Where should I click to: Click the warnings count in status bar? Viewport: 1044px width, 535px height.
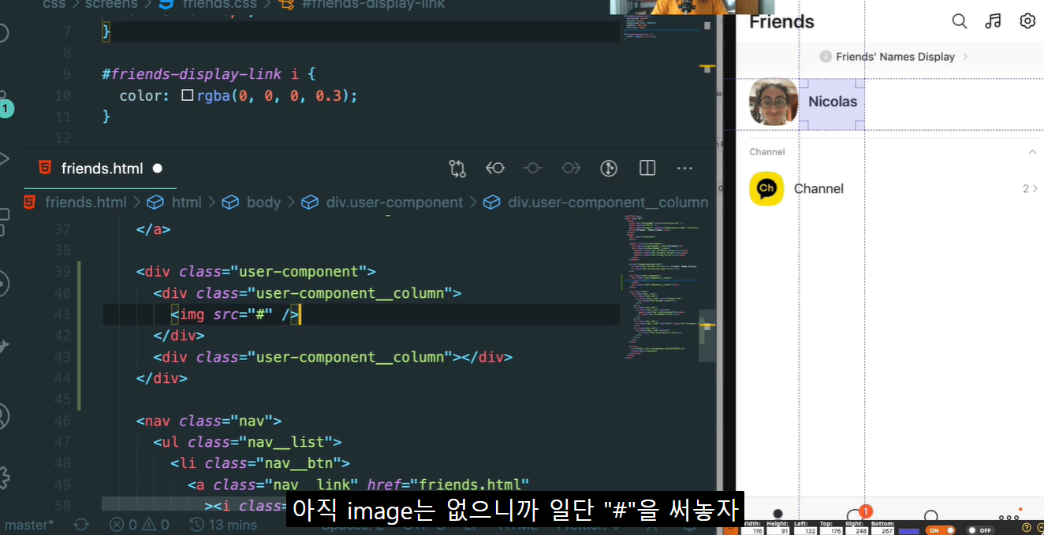tap(155, 524)
